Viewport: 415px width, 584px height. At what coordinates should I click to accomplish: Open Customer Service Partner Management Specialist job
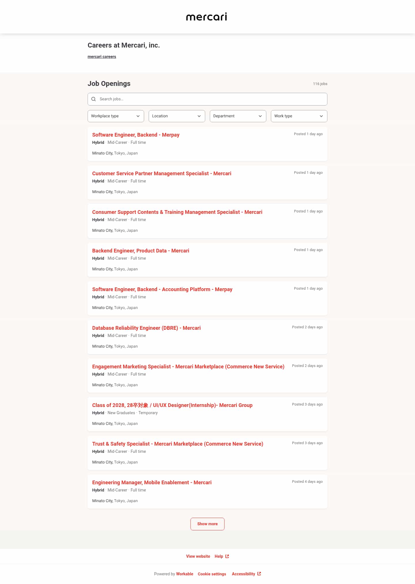[162, 174]
